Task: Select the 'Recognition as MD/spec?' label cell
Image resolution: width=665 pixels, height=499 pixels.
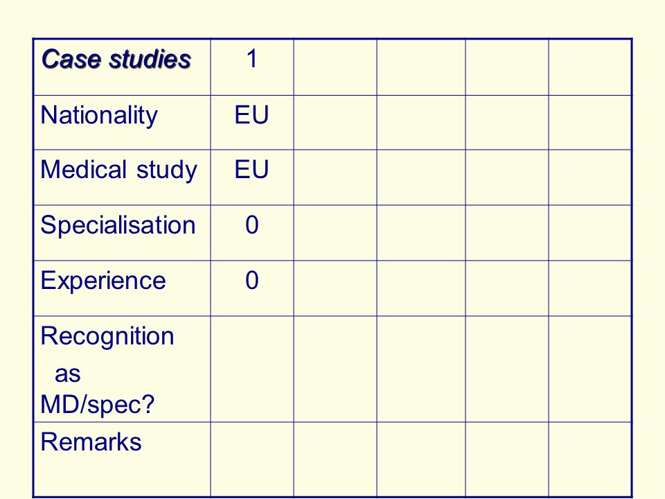Action: pyautogui.click(x=122, y=369)
